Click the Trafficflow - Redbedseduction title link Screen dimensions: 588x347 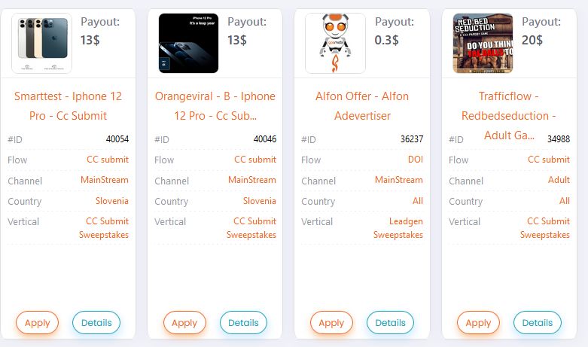[509, 116]
